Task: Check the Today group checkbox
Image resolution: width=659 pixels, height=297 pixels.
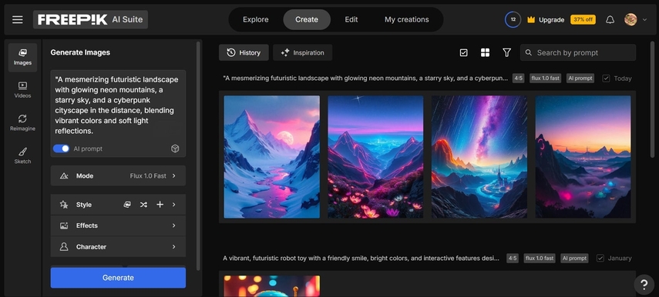Action: pos(606,78)
